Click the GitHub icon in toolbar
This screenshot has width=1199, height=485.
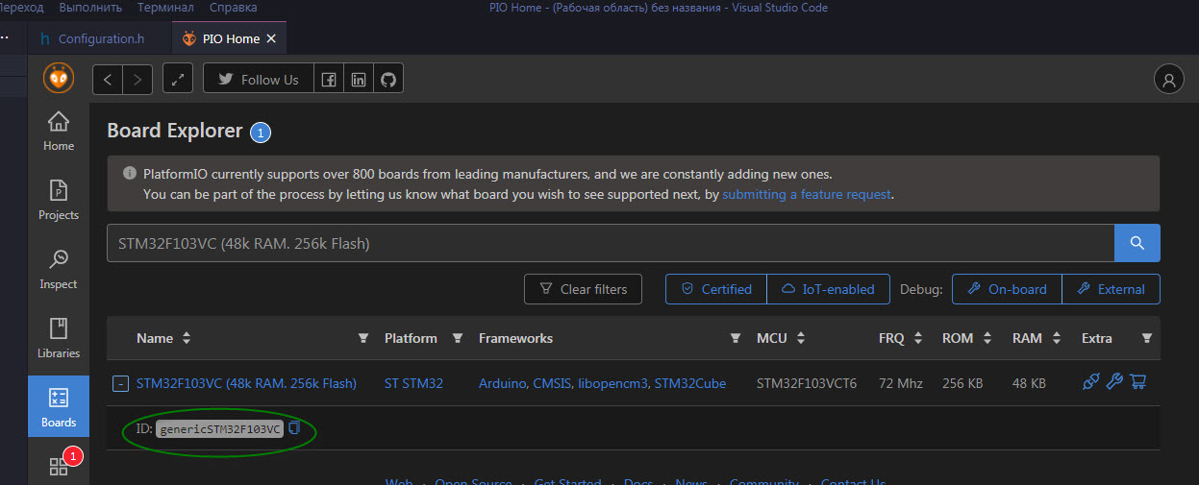pos(388,80)
